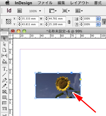106x116 pixels.
Task: Click the Scale Y percentage stepper arrows
Action: pos(81,24)
